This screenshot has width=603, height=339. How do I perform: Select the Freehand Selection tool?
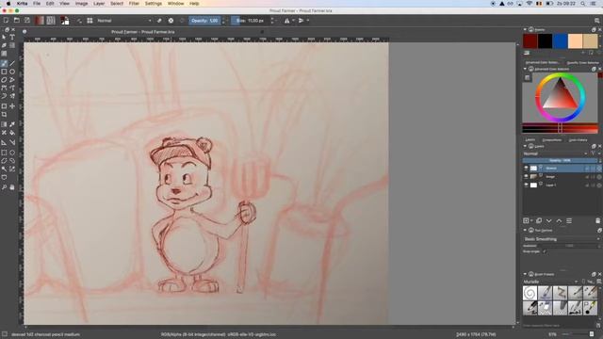[12, 161]
